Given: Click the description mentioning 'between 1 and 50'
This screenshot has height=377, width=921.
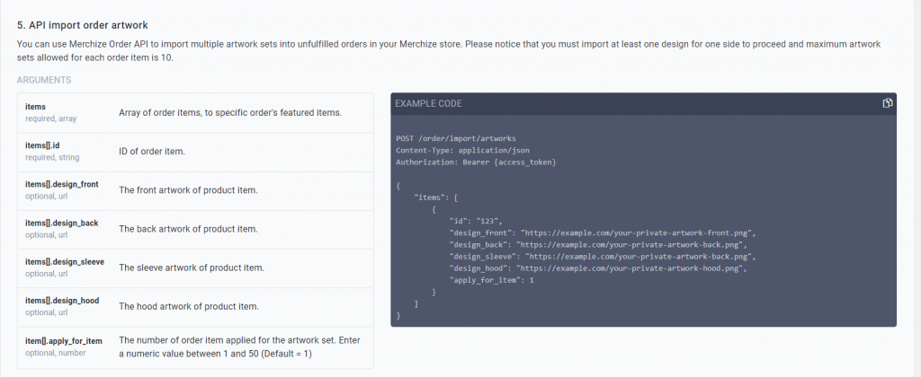Looking at the screenshot, I should (239, 346).
